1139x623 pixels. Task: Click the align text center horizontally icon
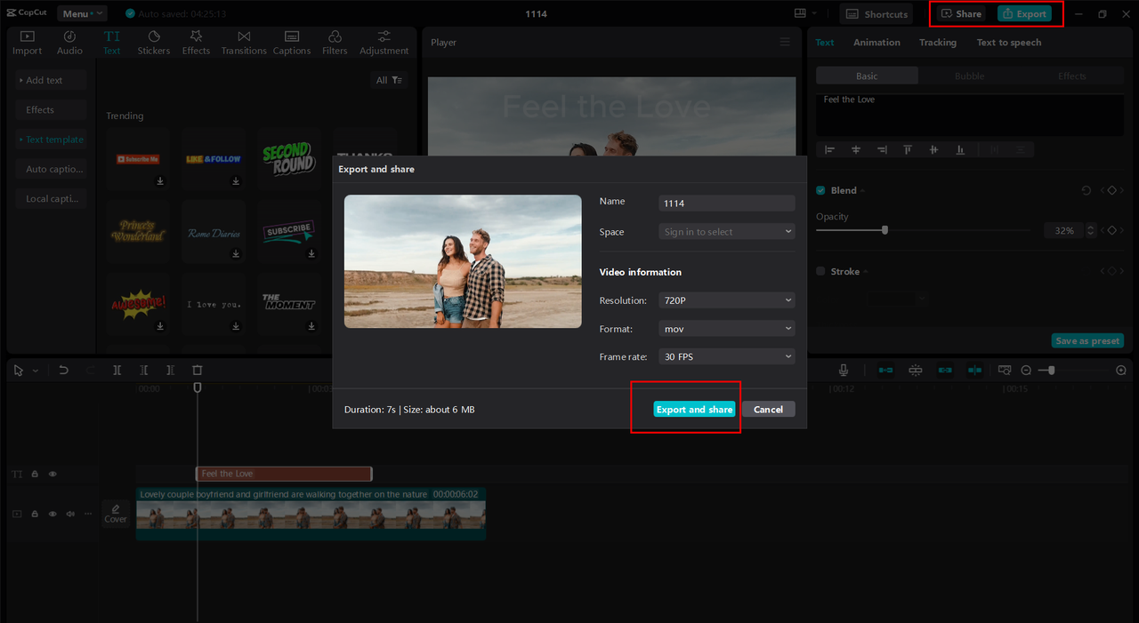(x=856, y=149)
